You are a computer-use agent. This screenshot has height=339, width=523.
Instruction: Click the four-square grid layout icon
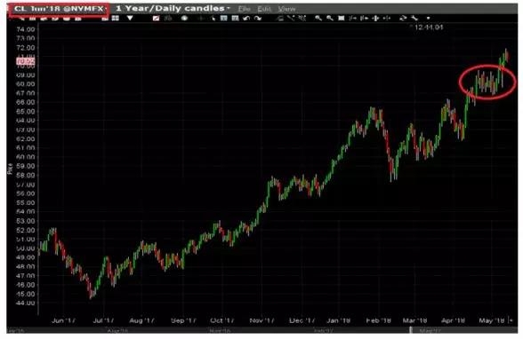[x=115, y=19]
